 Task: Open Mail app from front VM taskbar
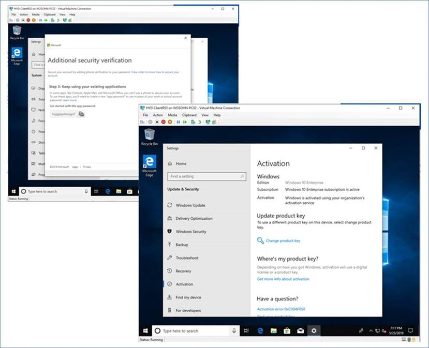pos(301,331)
